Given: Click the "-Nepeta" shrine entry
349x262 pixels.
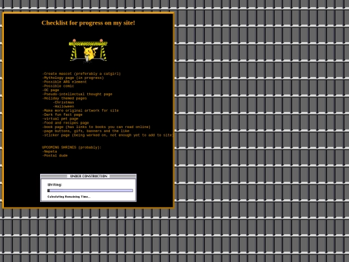Looking at the screenshot, I should [x=50, y=151].
